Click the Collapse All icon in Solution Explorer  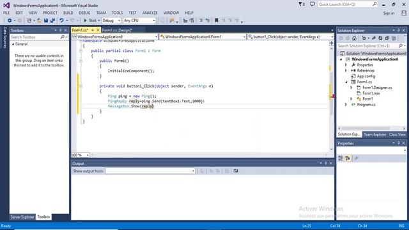pos(387,38)
